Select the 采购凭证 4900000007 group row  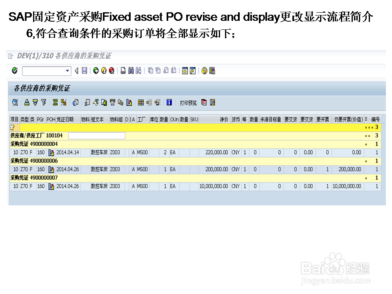click(x=195, y=178)
